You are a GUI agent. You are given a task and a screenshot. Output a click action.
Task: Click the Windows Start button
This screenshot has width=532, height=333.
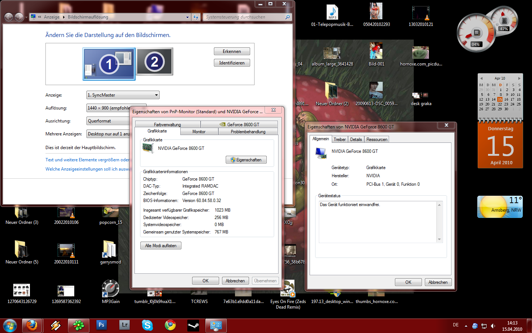[x=10, y=326]
